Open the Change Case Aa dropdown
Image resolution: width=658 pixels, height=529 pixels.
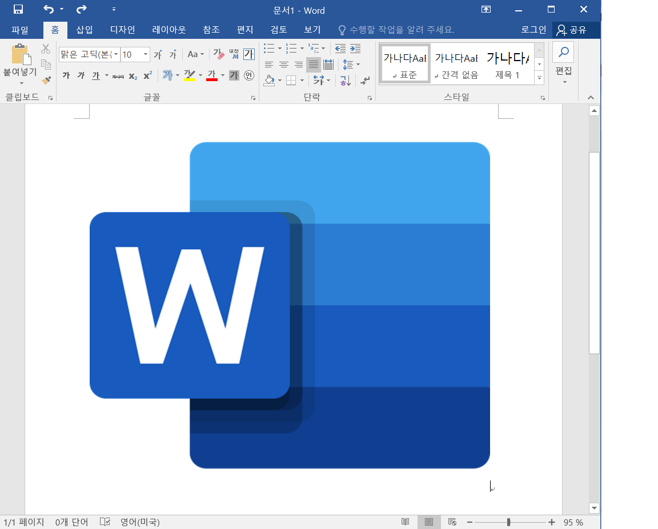[195, 54]
